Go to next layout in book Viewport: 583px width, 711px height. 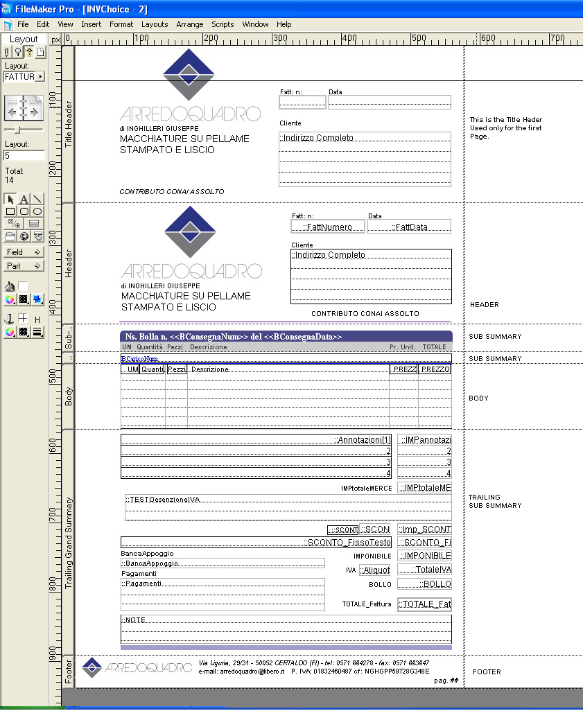click(35, 112)
